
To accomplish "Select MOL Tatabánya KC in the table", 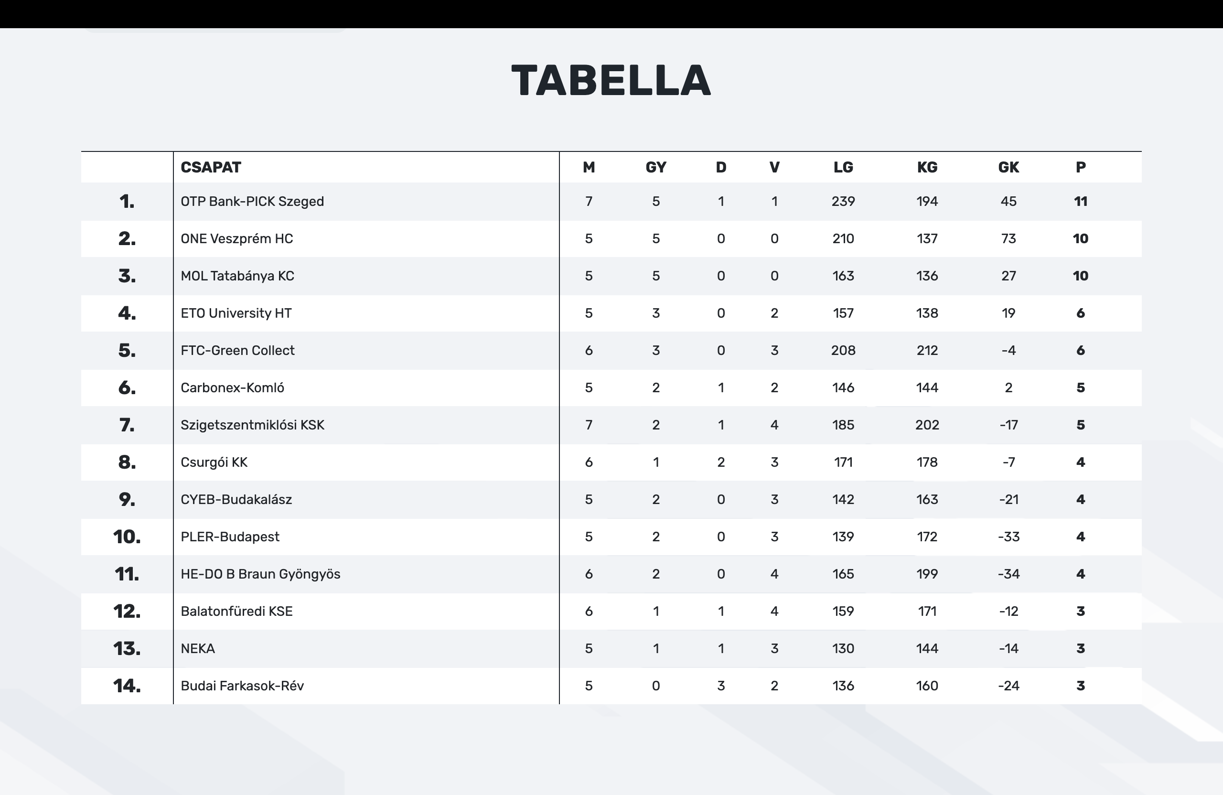I will click(237, 276).
